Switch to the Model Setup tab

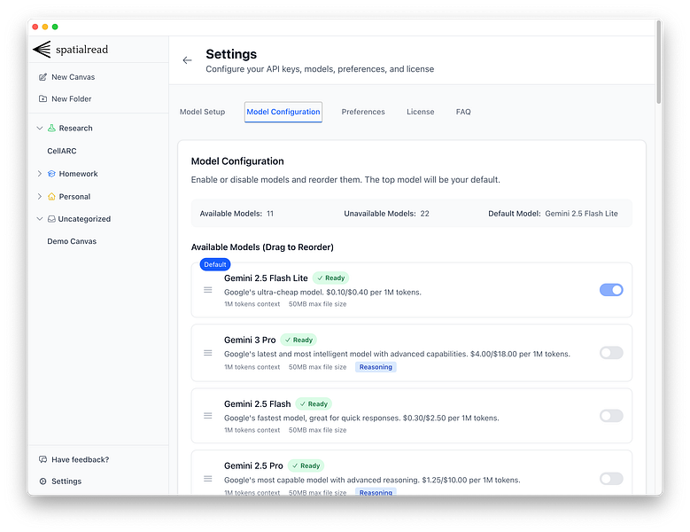pyautogui.click(x=203, y=112)
